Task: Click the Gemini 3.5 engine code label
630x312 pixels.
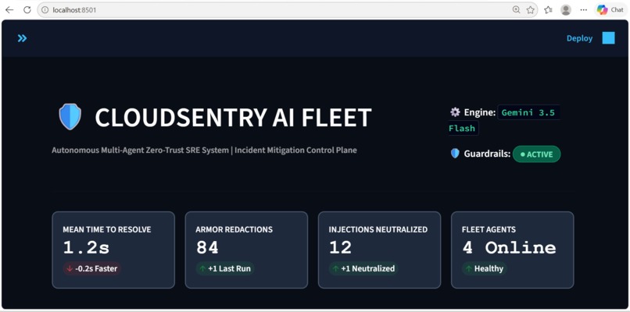Action: 528,112
